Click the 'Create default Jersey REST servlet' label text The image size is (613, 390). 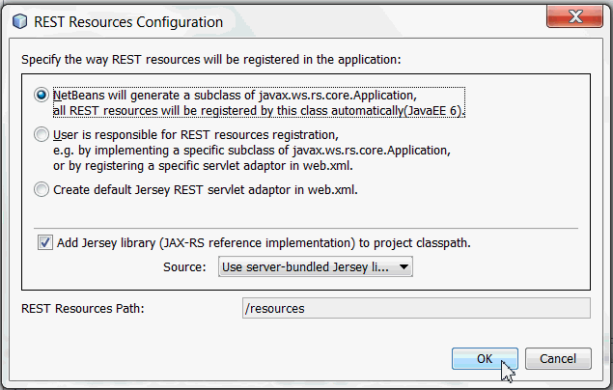click(206, 189)
